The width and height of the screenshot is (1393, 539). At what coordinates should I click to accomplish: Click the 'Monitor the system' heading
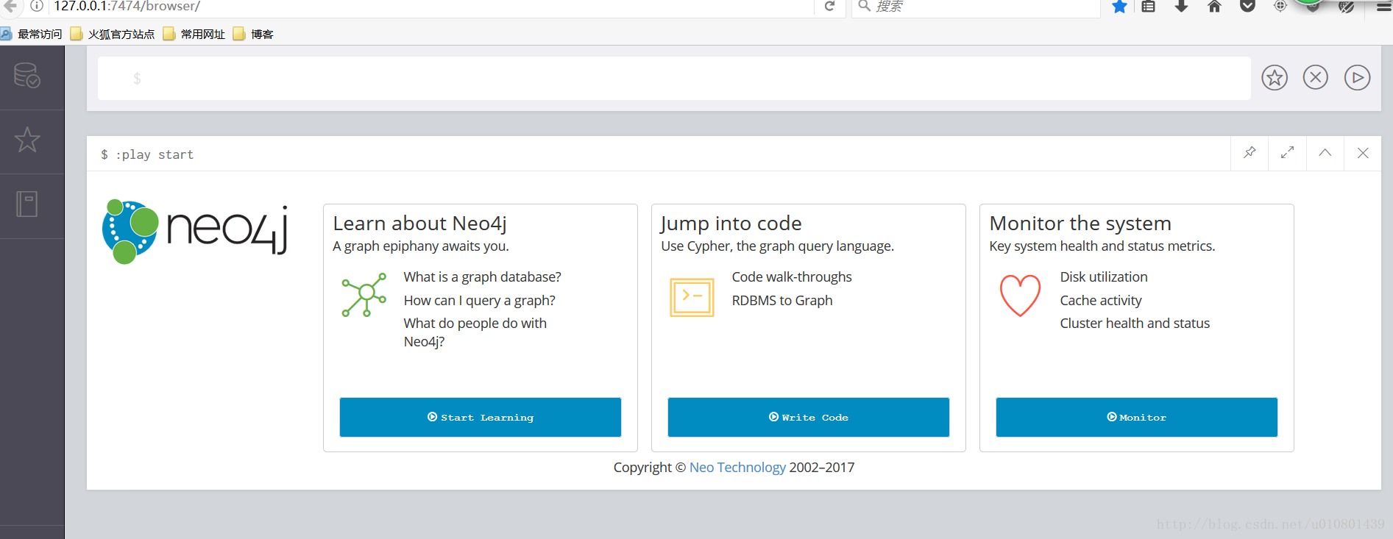pyautogui.click(x=1080, y=224)
